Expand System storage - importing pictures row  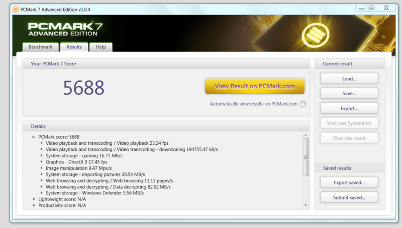point(41,174)
